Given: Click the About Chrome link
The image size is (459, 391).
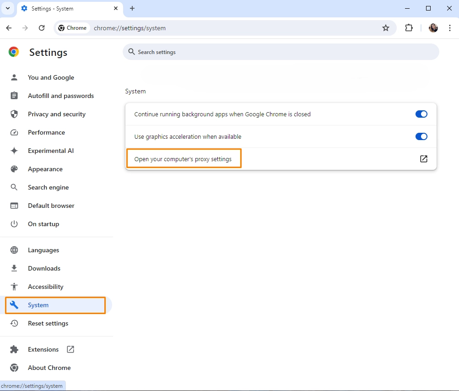Looking at the screenshot, I should coord(49,368).
